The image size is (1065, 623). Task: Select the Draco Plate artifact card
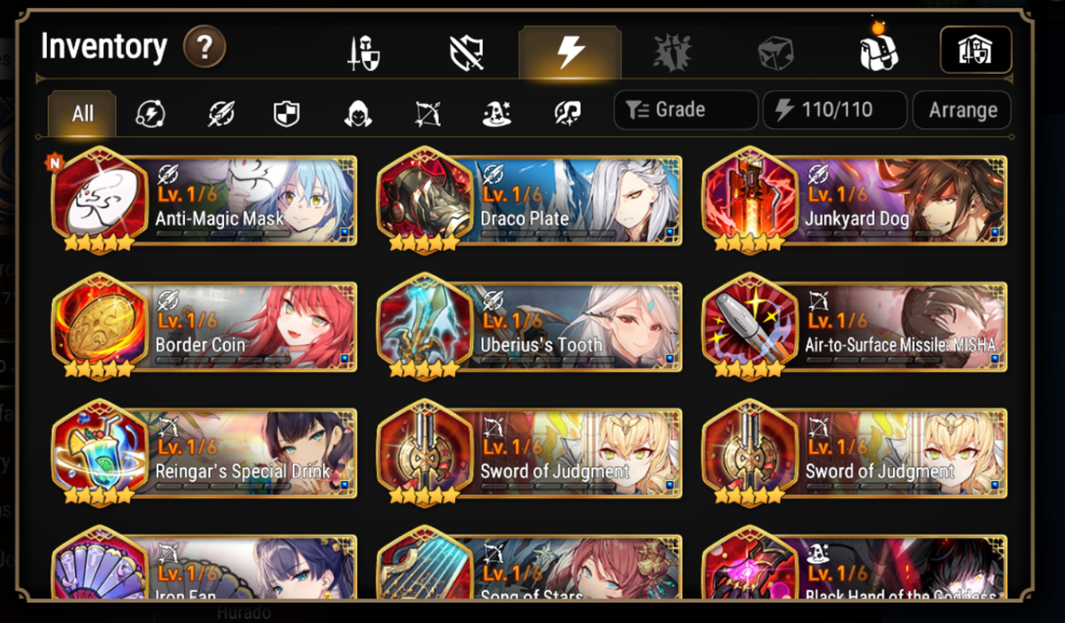pos(530,201)
